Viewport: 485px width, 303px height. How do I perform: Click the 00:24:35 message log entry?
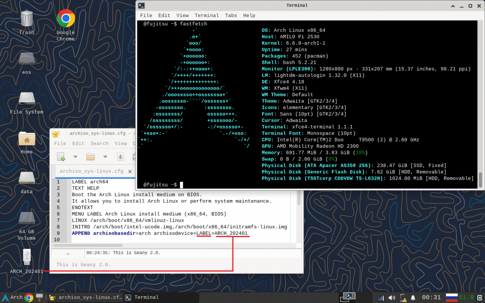tap(123, 253)
